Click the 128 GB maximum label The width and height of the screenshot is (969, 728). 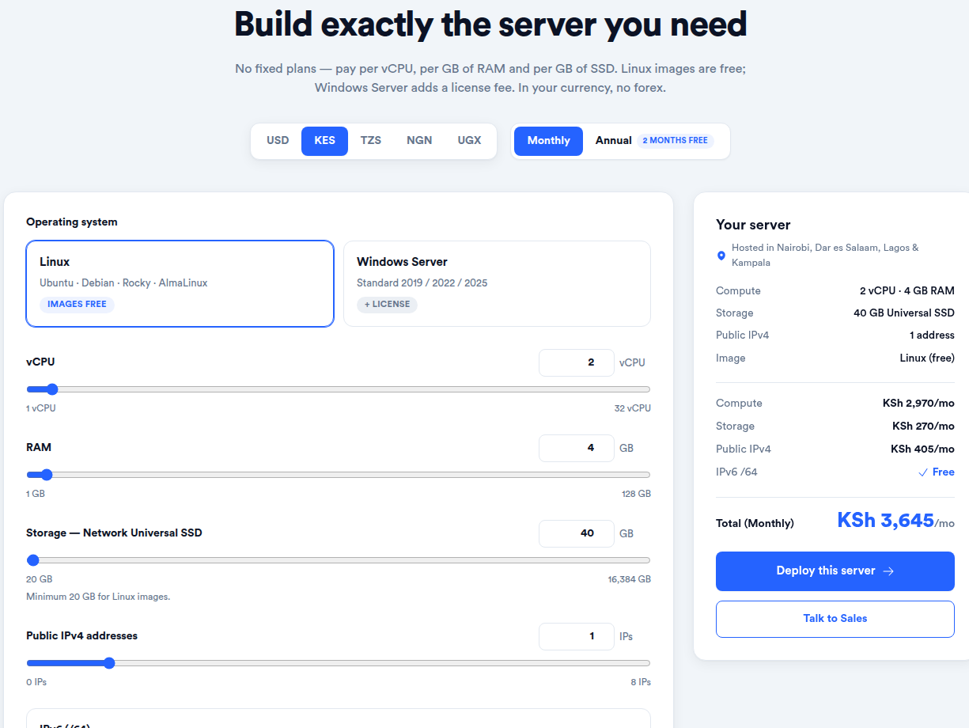click(x=636, y=494)
